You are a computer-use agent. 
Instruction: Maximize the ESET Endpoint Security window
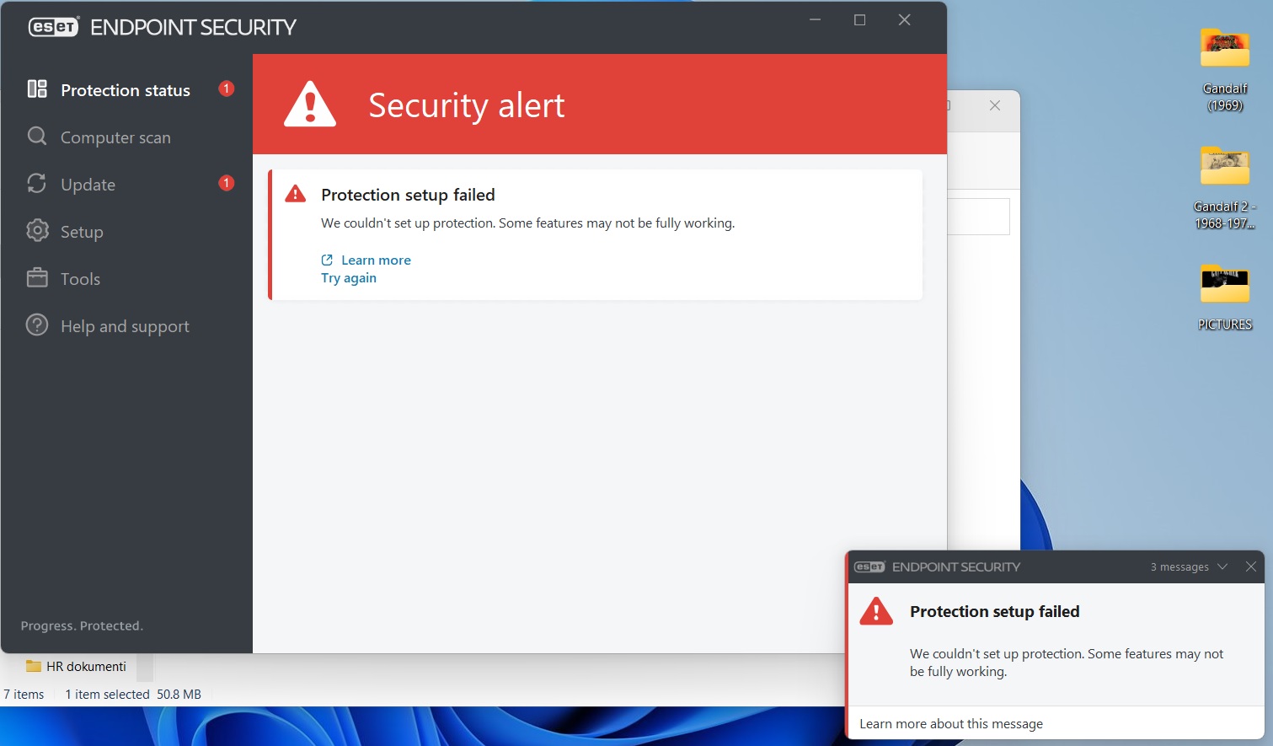pos(859,20)
